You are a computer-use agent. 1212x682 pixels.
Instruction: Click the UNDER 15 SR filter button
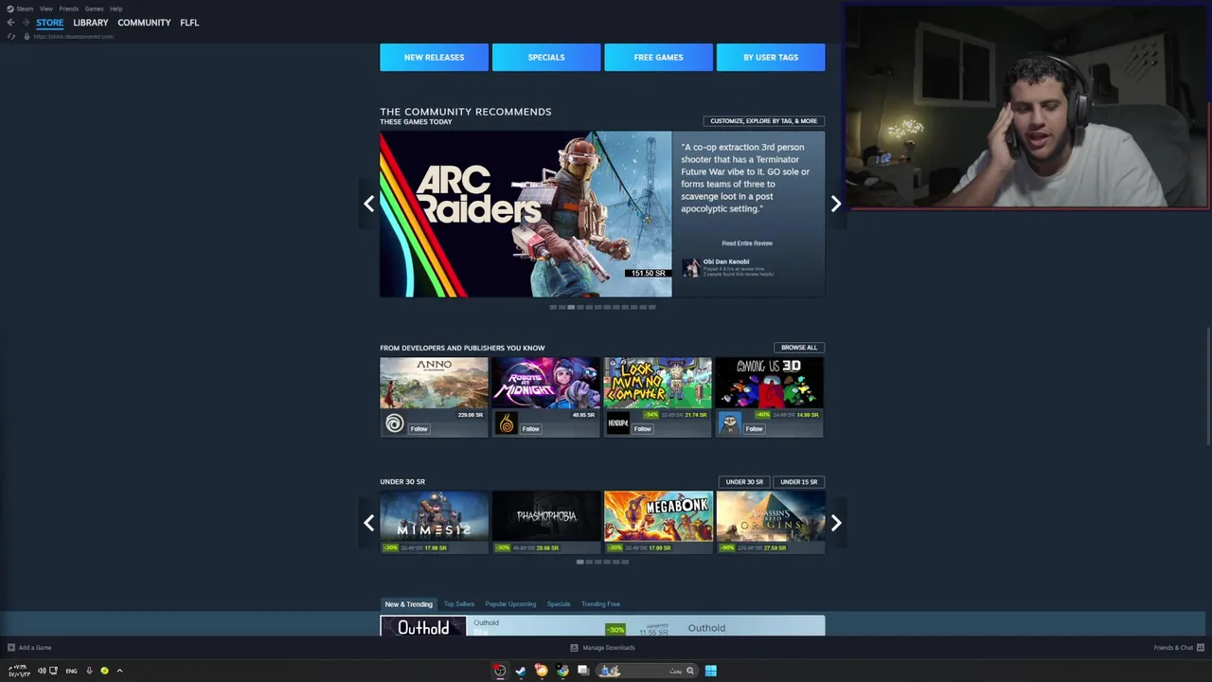(799, 482)
